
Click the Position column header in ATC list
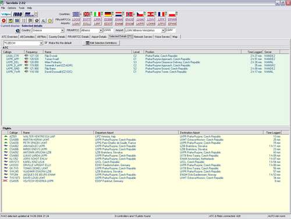(193, 52)
